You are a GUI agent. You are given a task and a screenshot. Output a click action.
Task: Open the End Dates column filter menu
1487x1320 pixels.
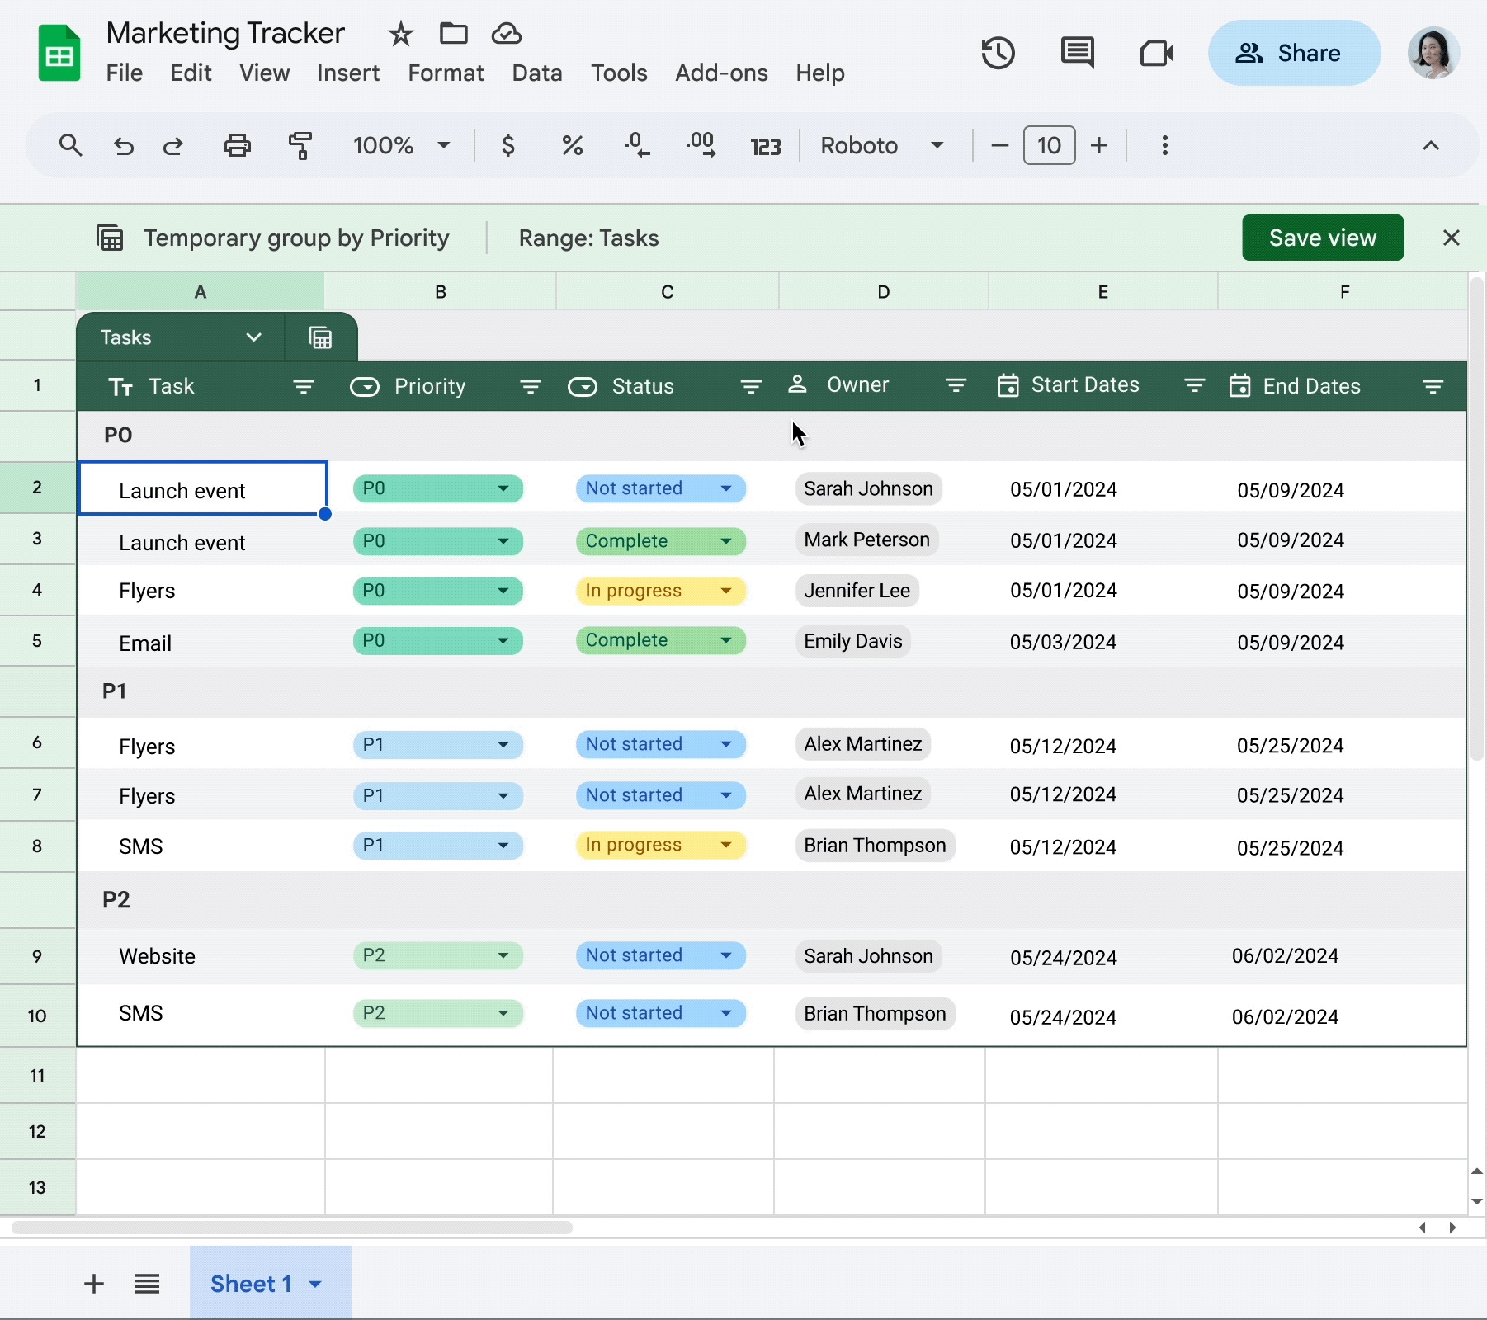pyautogui.click(x=1433, y=386)
